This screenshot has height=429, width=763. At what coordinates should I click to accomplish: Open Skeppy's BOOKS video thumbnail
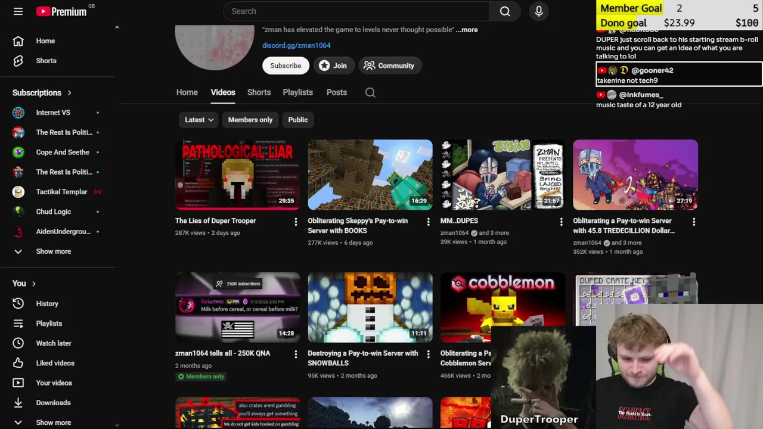[x=370, y=175]
